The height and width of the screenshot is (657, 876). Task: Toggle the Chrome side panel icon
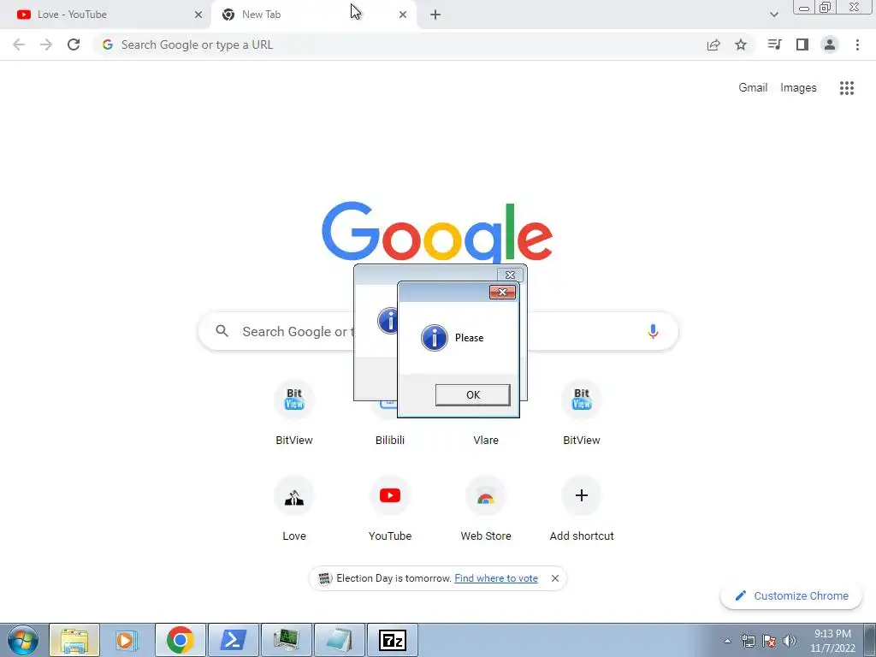[x=802, y=44]
